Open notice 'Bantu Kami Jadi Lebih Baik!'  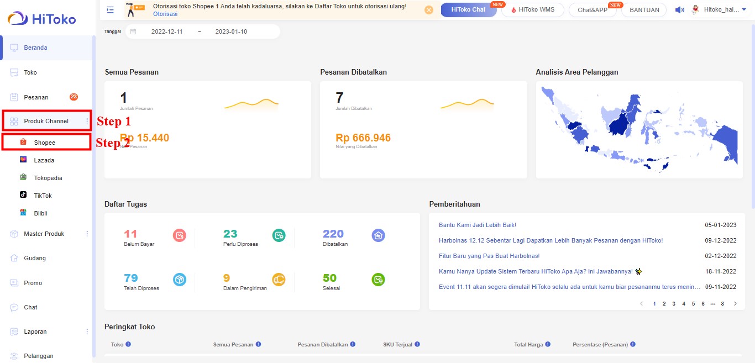click(x=478, y=225)
